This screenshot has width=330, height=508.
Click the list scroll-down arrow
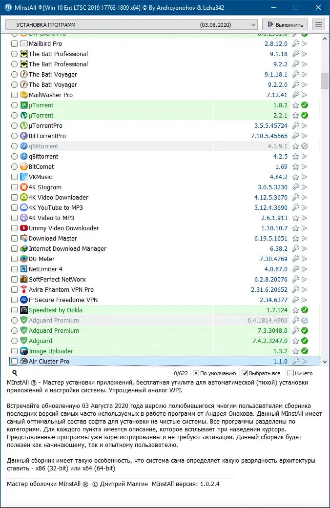tap(325, 362)
